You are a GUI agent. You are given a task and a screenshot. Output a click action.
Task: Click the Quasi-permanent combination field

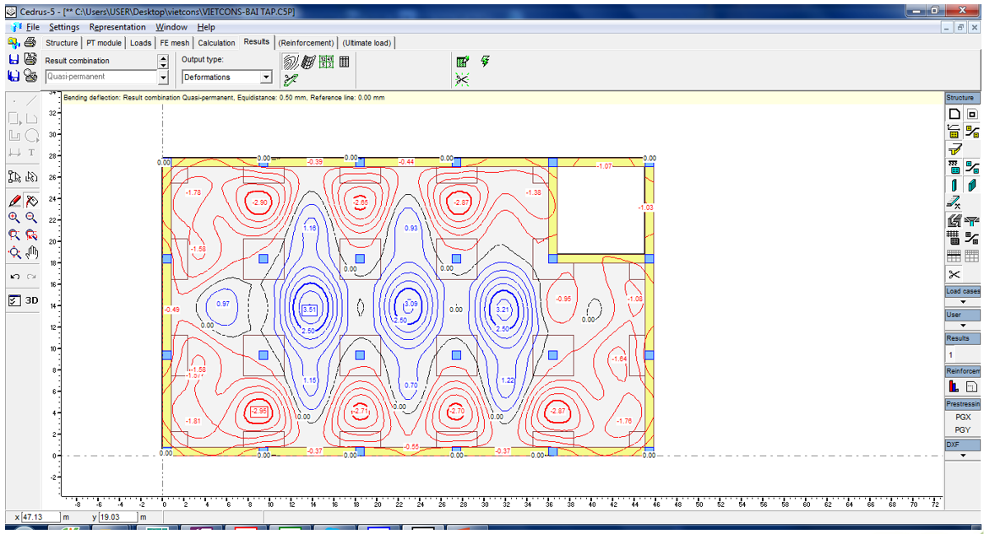pyautogui.click(x=101, y=77)
